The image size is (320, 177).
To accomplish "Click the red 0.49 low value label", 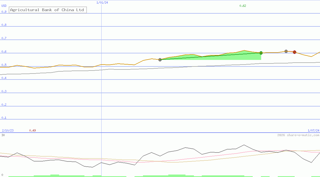I will point(32,130).
